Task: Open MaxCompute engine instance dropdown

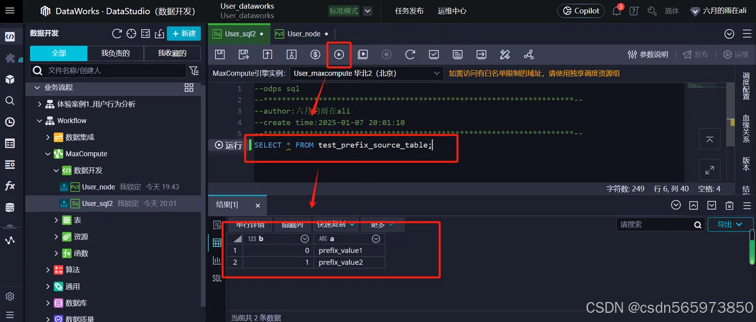Action: tap(367, 73)
